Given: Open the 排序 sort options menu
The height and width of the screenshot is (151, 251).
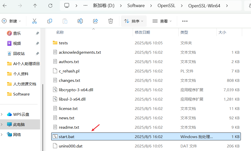Looking at the screenshot, I should 133,21.
